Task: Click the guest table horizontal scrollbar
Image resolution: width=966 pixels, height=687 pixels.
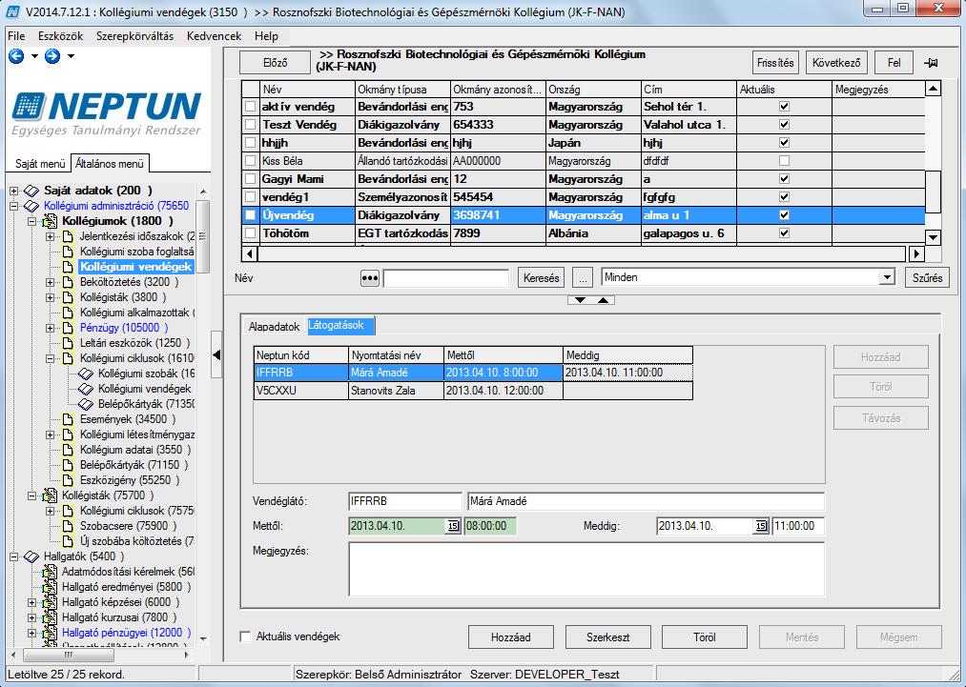Action: pyautogui.click(x=583, y=253)
